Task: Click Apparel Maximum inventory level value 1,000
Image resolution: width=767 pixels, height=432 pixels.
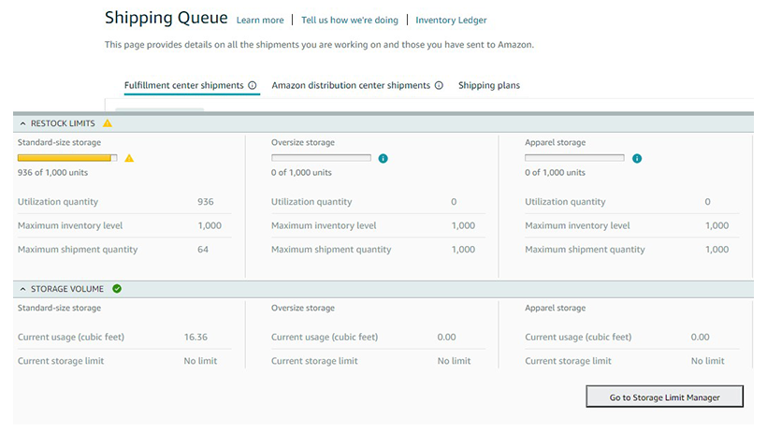Action: (717, 225)
